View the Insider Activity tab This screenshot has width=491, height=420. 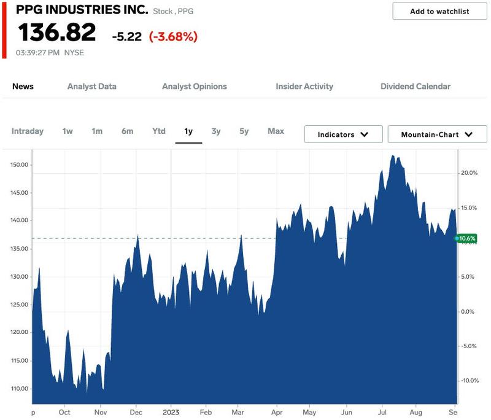(x=304, y=87)
